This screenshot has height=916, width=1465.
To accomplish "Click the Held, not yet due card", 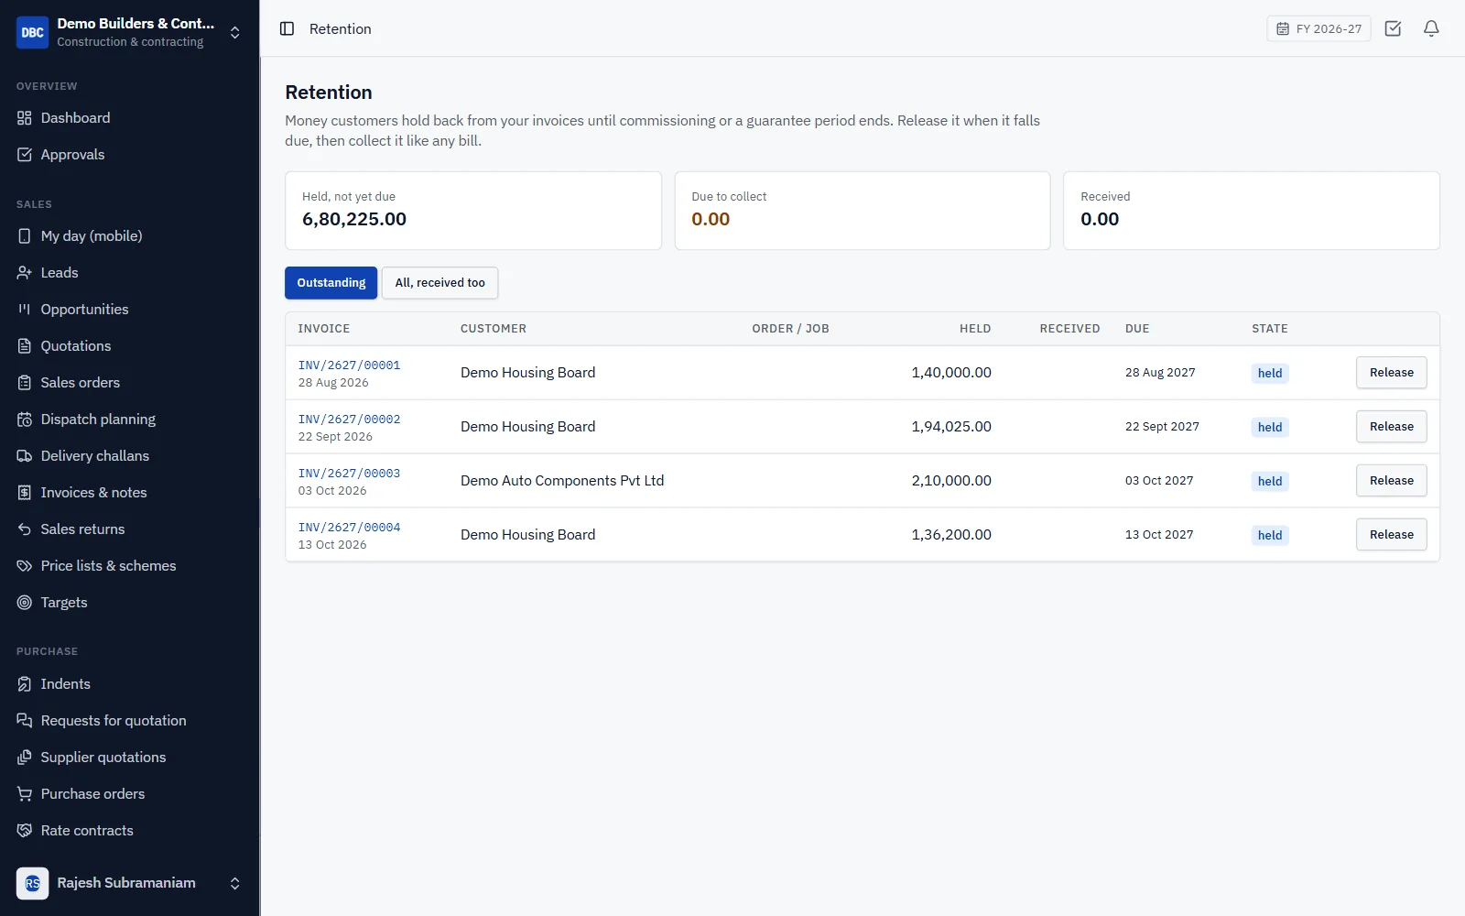I will 473,211.
